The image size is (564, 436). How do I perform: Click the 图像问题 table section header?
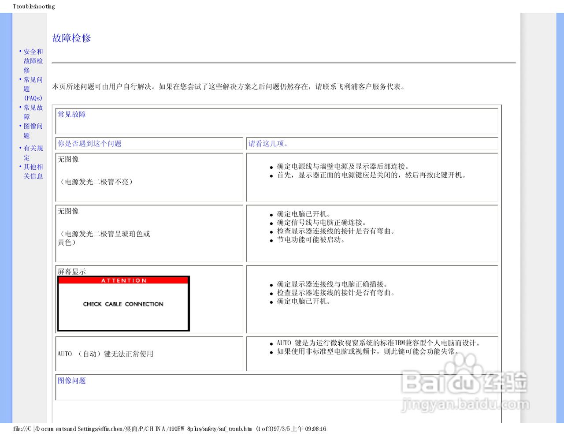pos(72,380)
